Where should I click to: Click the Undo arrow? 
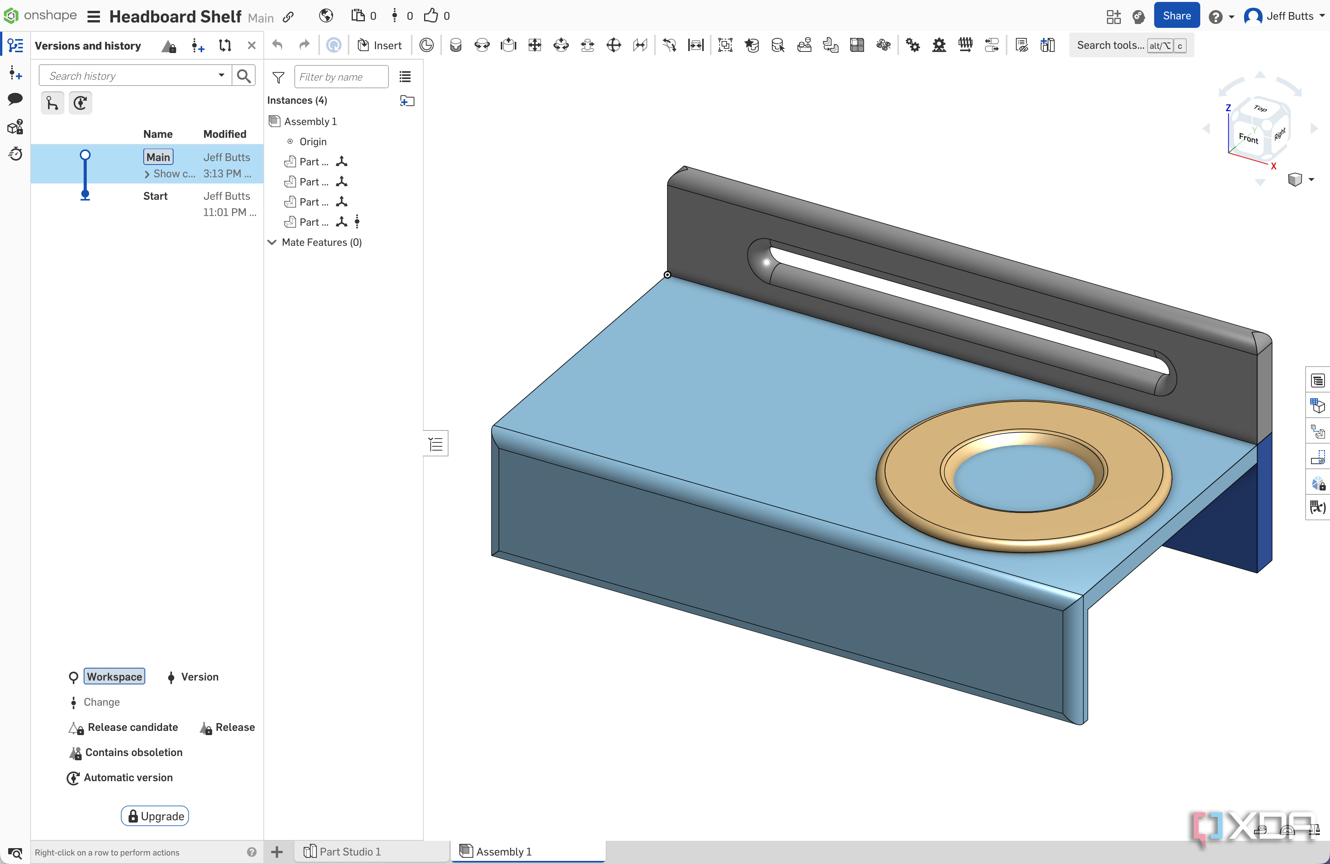(x=278, y=45)
